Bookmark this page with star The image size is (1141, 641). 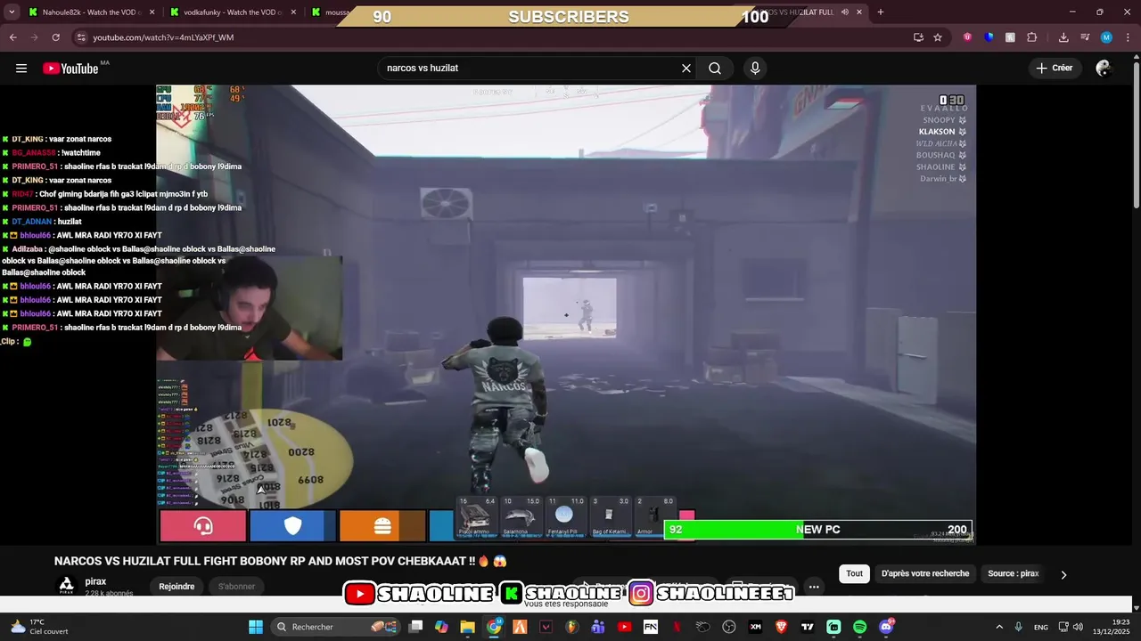[938, 37]
